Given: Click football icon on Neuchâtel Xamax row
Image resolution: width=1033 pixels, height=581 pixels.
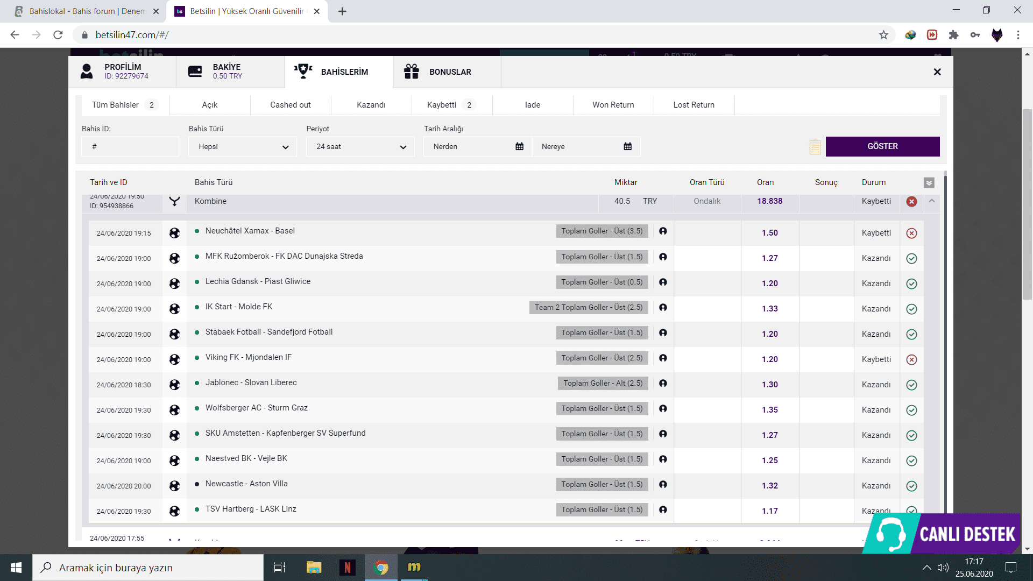Looking at the screenshot, I should click(174, 233).
